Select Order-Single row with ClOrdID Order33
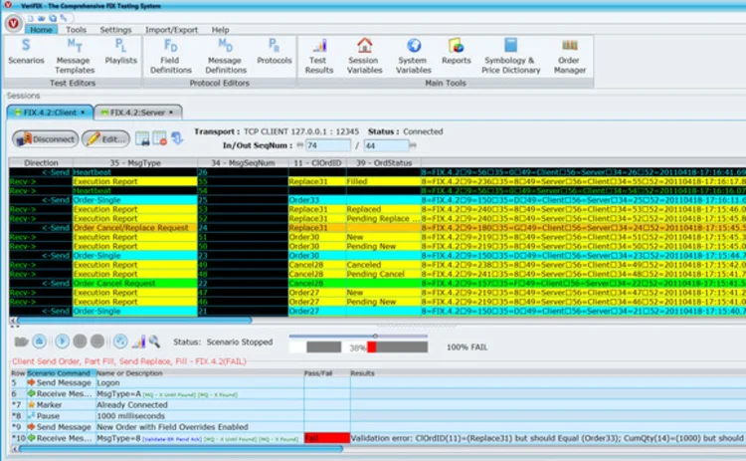This screenshot has width=746, height=461. click(377, 200)
